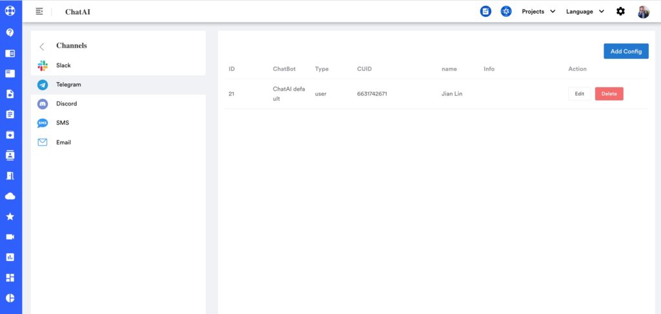
Task: Click the Slack logo icon
Action: pyautogui.click(x=43, y=65)
